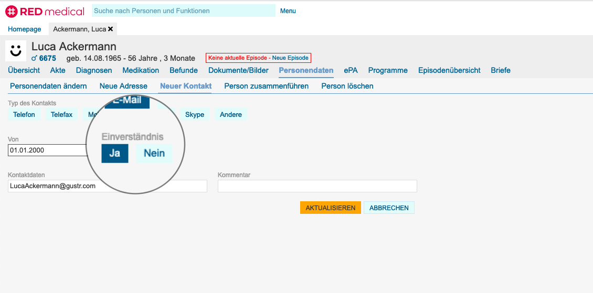Viewport: 593px width, 293px height.
Task: Switch to the Medikation tab
Action: [141, 70]
